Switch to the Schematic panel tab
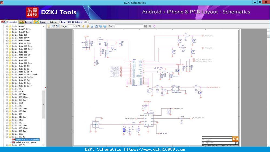Viewport: 270px width, 152px height. click(x=9, y=22)
